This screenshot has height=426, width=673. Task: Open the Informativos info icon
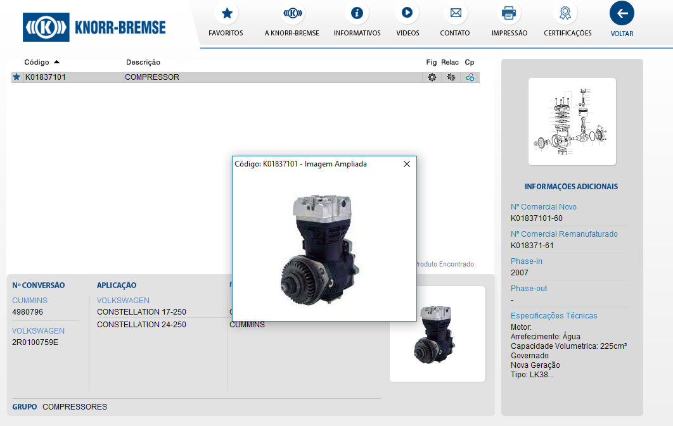[x=357, y=13]
